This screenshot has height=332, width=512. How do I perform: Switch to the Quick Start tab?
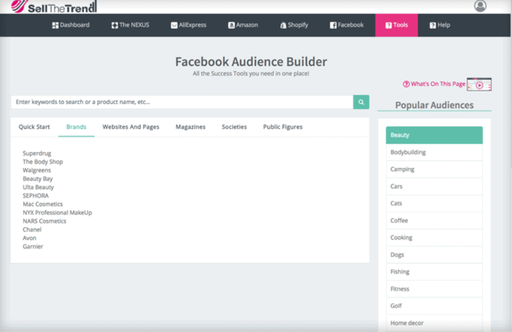[x=34, y=127]
